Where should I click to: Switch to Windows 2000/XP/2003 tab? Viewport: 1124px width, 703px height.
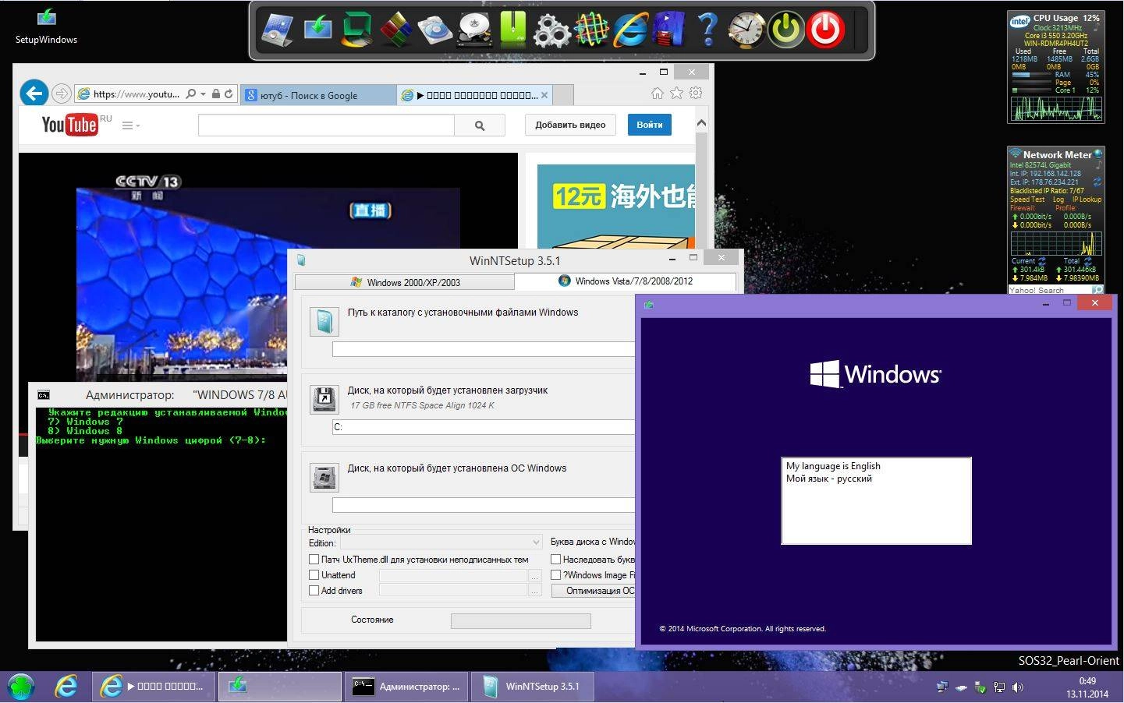pyautogui.click(x=404, y=282)
